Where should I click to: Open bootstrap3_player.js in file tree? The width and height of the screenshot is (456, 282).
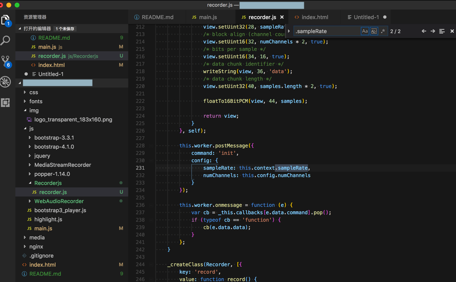60,210
